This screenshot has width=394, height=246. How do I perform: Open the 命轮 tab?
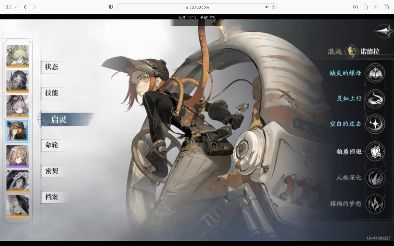coord(52,145)
